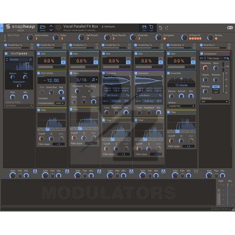Image resolution: width=235 pixels, height=235 pixels.
Task: Disable the Compressor module
Action: click(x=202, y=54)
